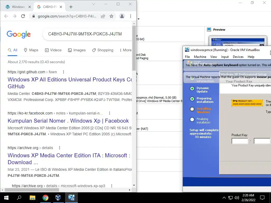Image resolution: width=271 pixels, height=203 pixels.
Task: Open VirtualBox Machine menu
Action: pyautogui.click(x=200, y=57)
